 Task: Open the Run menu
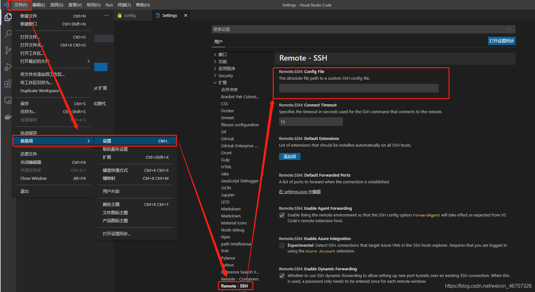click(x=109, y=5)
